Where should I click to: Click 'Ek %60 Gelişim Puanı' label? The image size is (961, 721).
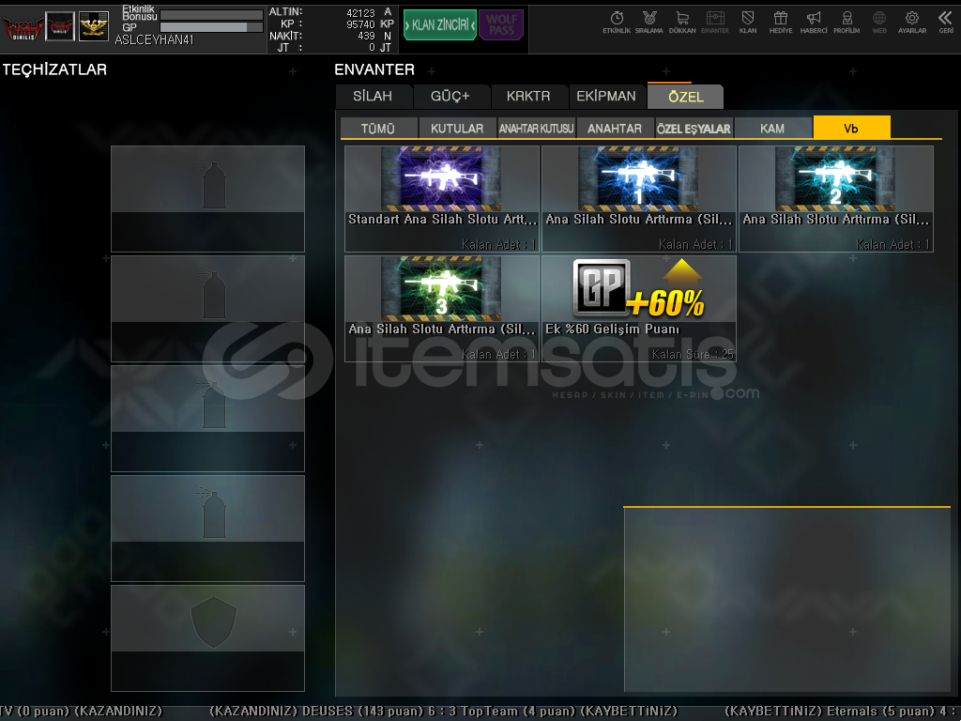tap(612, 329)
